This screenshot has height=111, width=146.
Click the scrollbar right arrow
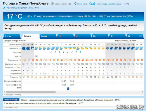[x=142, y=92]
